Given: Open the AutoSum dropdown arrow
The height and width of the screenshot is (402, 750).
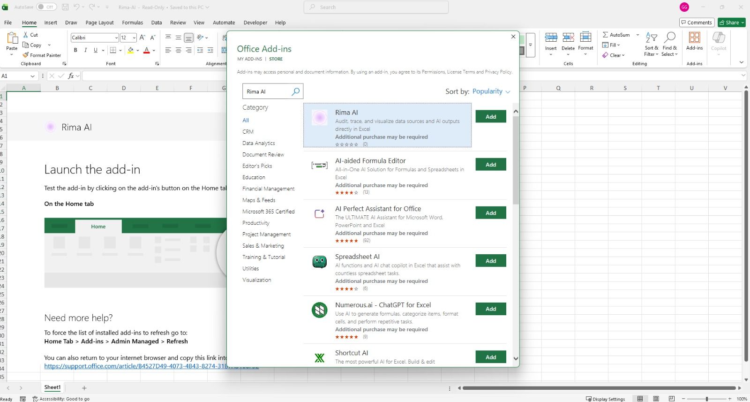Looking at the screenshot, I should (637, 35).
